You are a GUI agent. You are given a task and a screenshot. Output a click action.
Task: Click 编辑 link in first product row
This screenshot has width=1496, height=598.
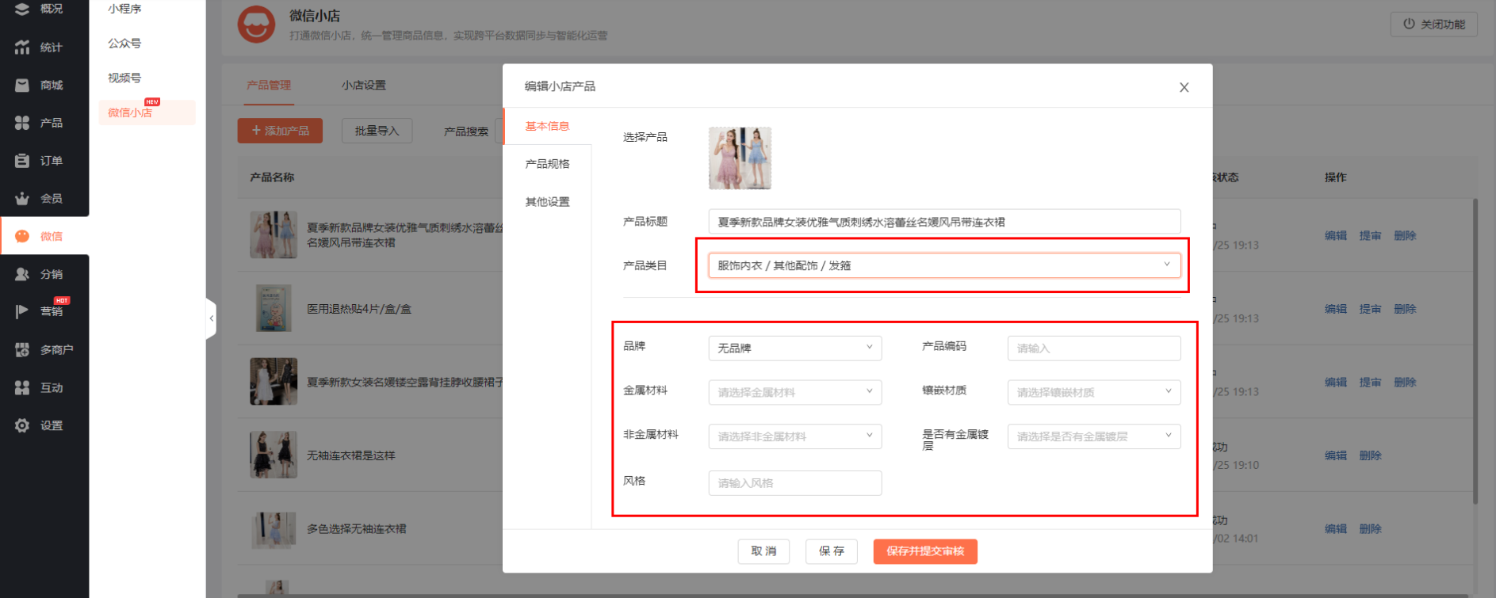click(x=1336, y=236)
